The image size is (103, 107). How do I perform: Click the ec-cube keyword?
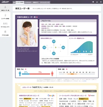click(x=27, y=101)
